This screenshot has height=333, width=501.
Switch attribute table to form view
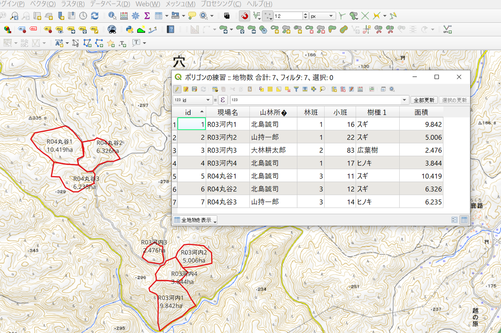click(454, 220)
